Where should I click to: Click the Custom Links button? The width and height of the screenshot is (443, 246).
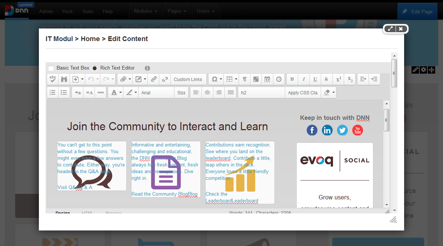[188, 79]
